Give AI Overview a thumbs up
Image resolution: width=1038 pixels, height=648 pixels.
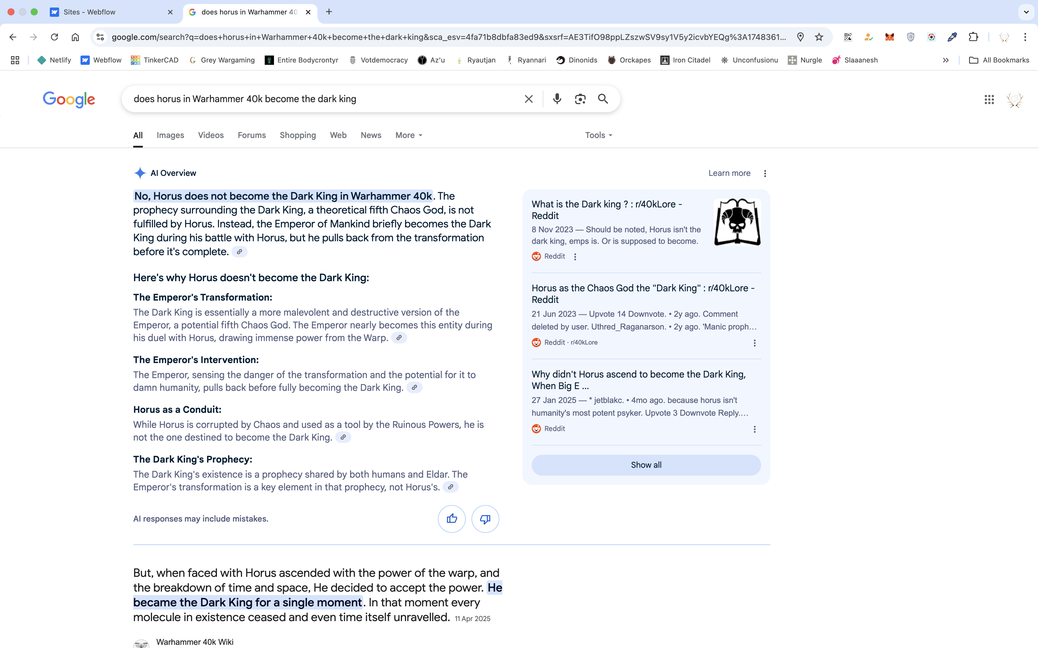pos(452,519)
